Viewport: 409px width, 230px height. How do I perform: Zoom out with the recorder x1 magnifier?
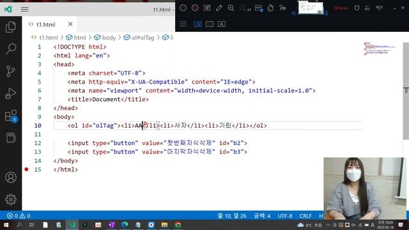click(x=245, y=8)
